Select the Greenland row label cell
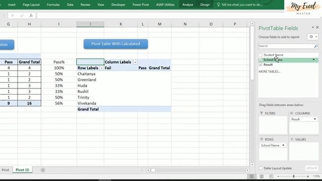This screenshot has height=181, width=322. pos(91,80)
